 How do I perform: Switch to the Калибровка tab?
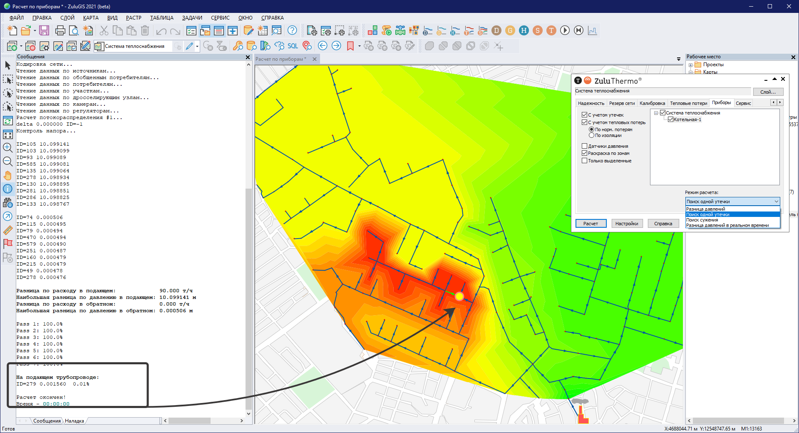click(652, 103)
